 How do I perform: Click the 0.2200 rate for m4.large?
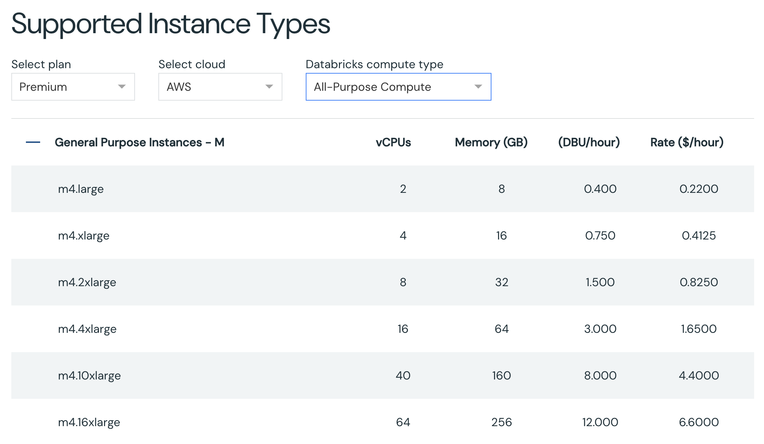coord(699,189)
